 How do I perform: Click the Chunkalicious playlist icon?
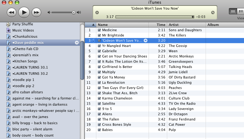pyautogui.click(x=9, y=36)
